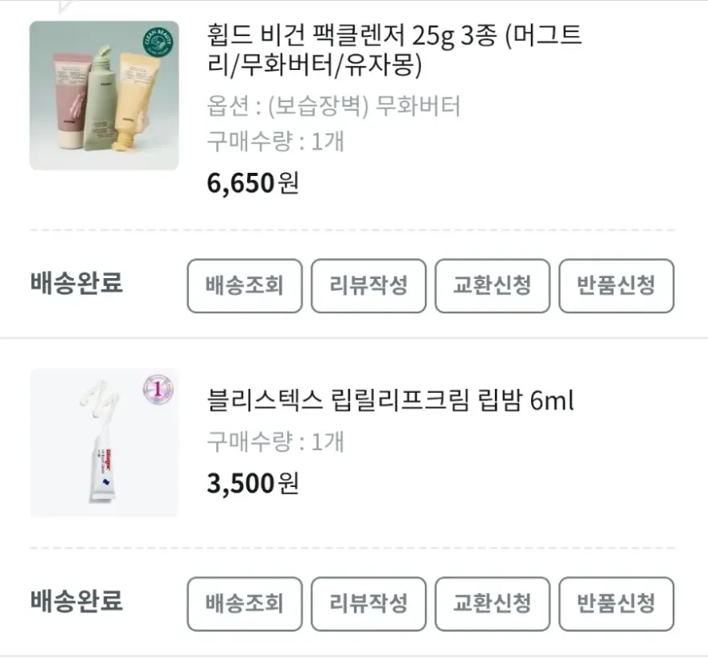The height and width of the screenshot is (663, 708).
Task: Click the Clean Beauty badge on cleanser image
Action: click(x=158, y=42)
